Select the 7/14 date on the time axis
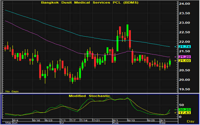 (x=85, y=120)
